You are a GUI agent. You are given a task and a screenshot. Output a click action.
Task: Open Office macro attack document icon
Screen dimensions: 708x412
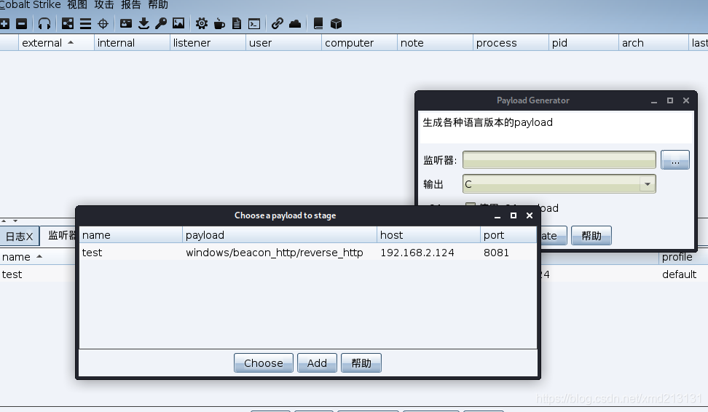click(x=237, y=23)
